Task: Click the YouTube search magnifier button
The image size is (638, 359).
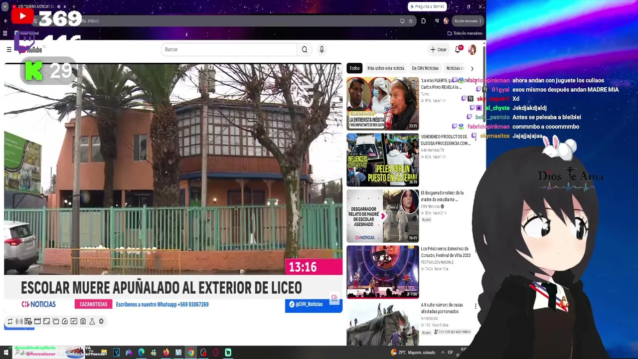Action: (305, 49)
